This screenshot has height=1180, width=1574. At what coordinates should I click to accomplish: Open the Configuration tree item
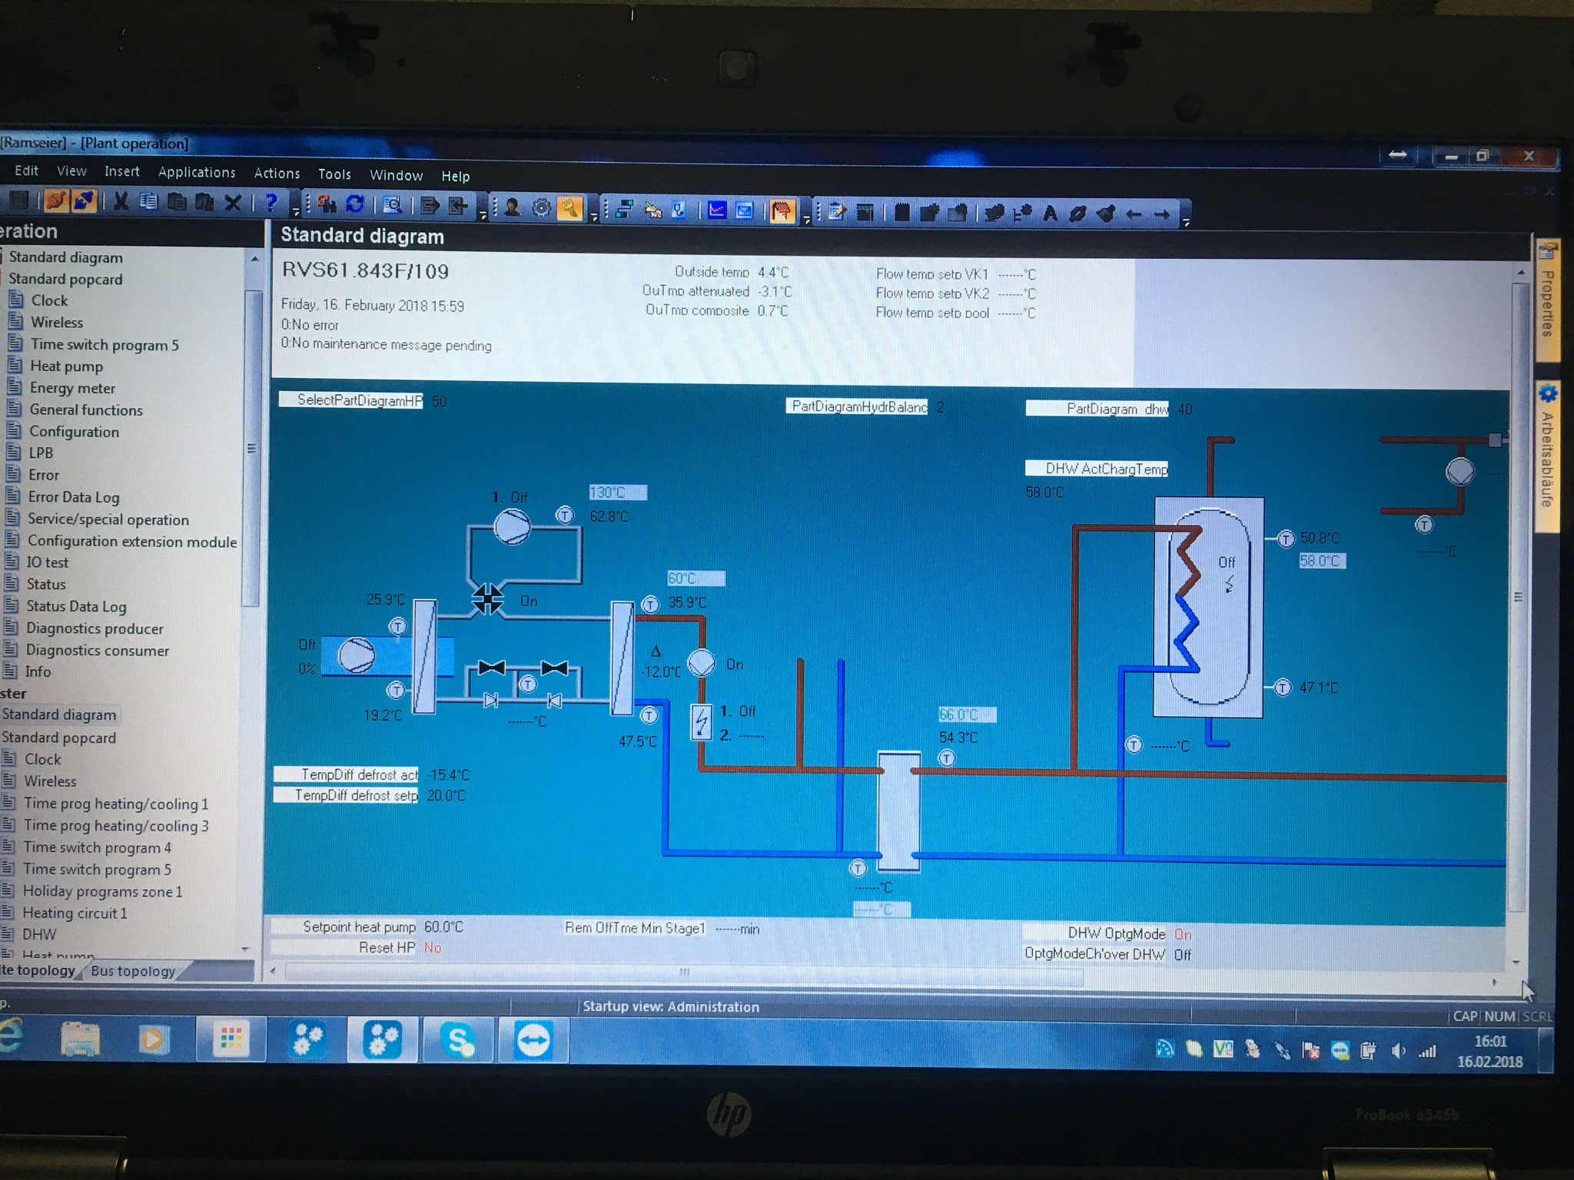pos(74,432)
